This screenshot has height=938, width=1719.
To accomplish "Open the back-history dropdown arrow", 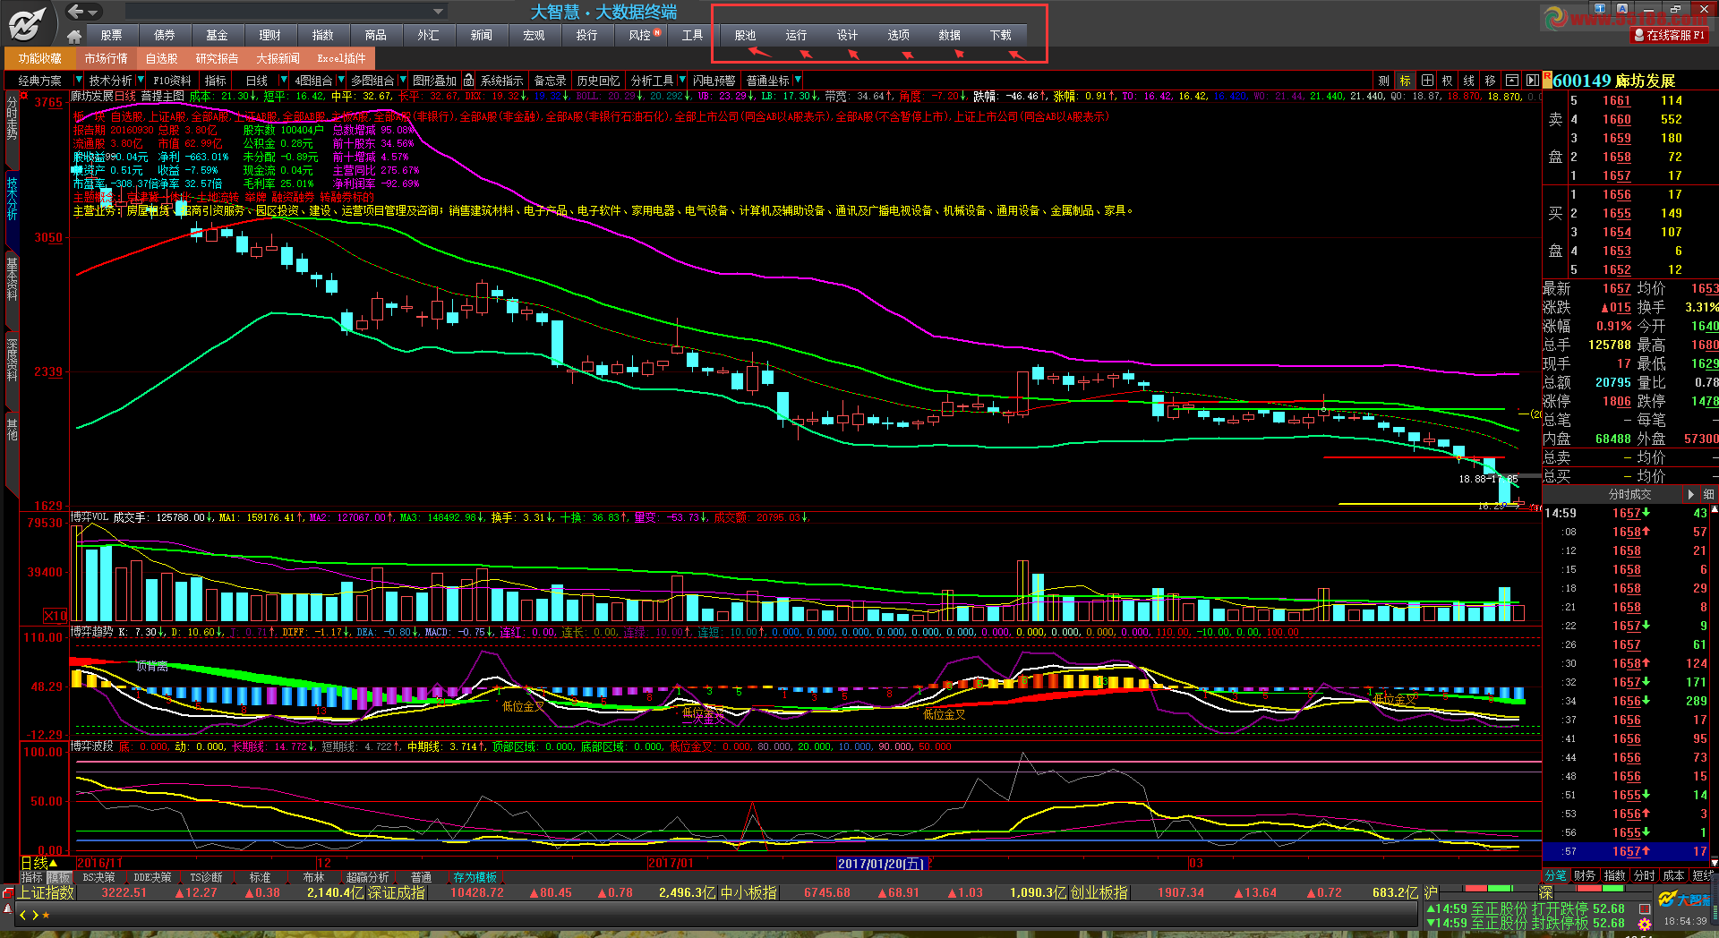I will tap(93, 12).
